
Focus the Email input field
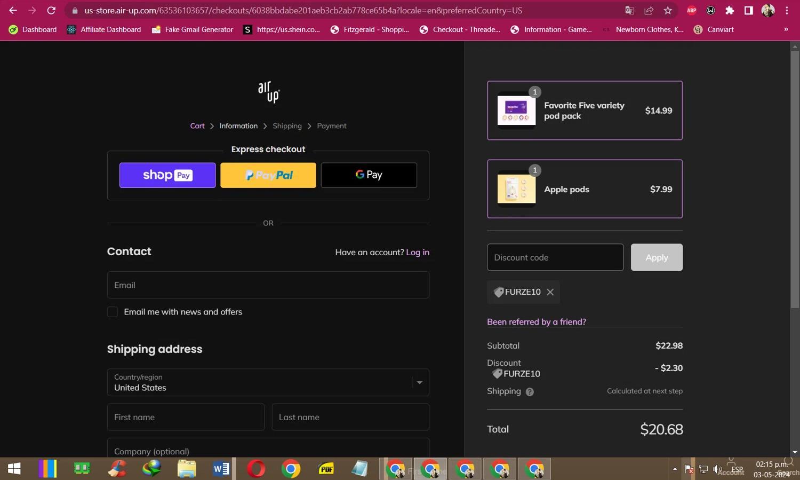coord(268,285)
